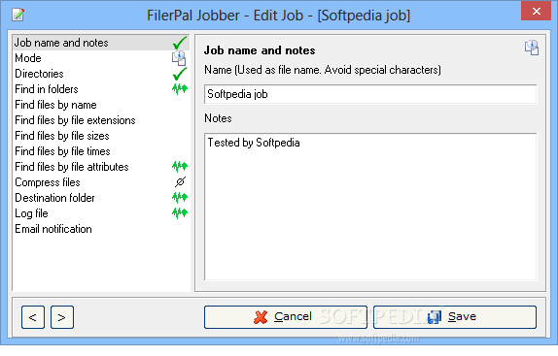Open the Mode section
The height and width of the screenshot is (356, 558).
coord(101,58)
